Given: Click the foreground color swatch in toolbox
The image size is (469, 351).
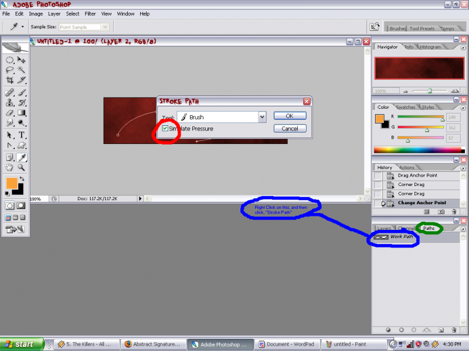Looking at the screenshot, I should pyautogui.click(x=12, y=183).
